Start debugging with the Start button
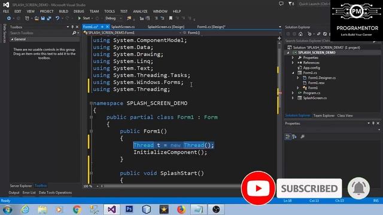The height and width of the screenshot is (215, 383). [84, 19]
